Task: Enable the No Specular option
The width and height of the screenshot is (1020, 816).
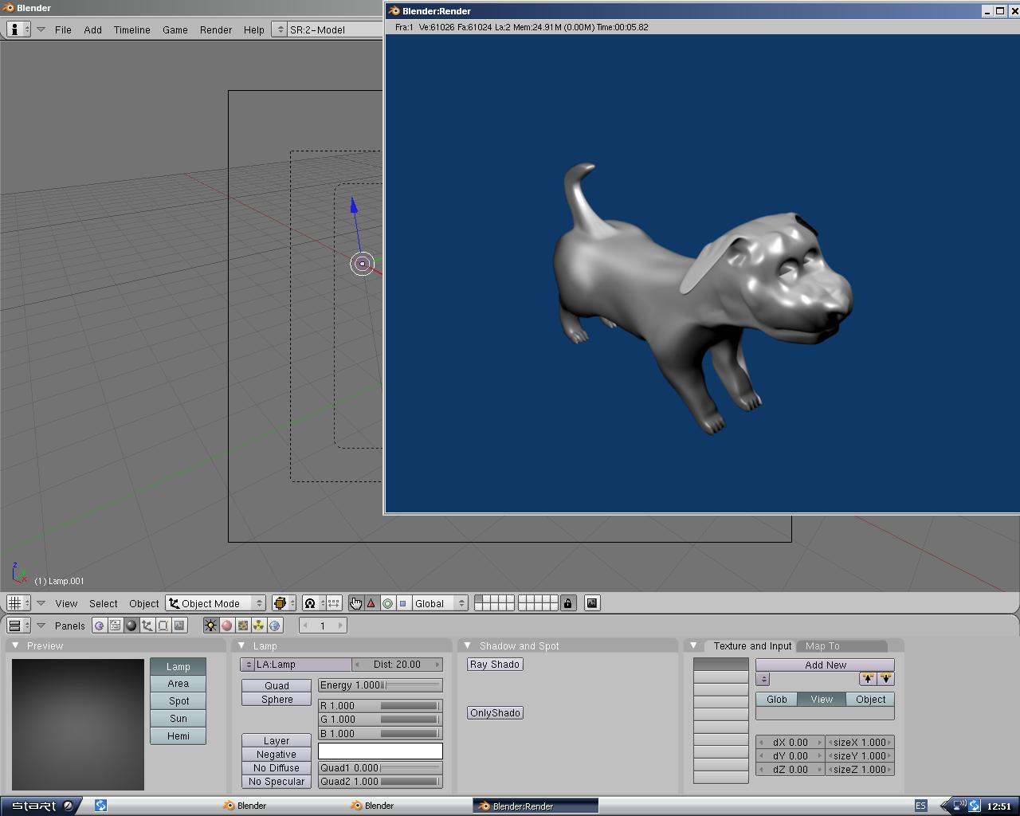Action: pyautogui.click(x=276, y=782)
